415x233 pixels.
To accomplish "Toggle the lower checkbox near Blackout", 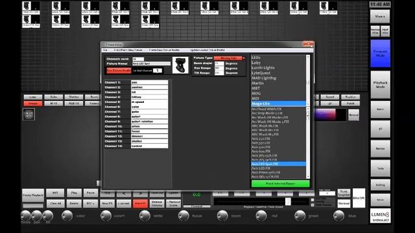I will [313, 205].
